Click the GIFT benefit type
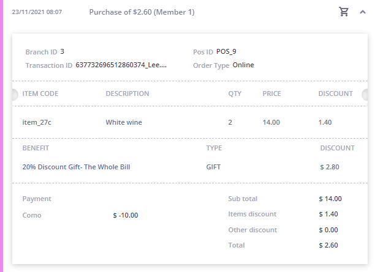 (213, 167)
